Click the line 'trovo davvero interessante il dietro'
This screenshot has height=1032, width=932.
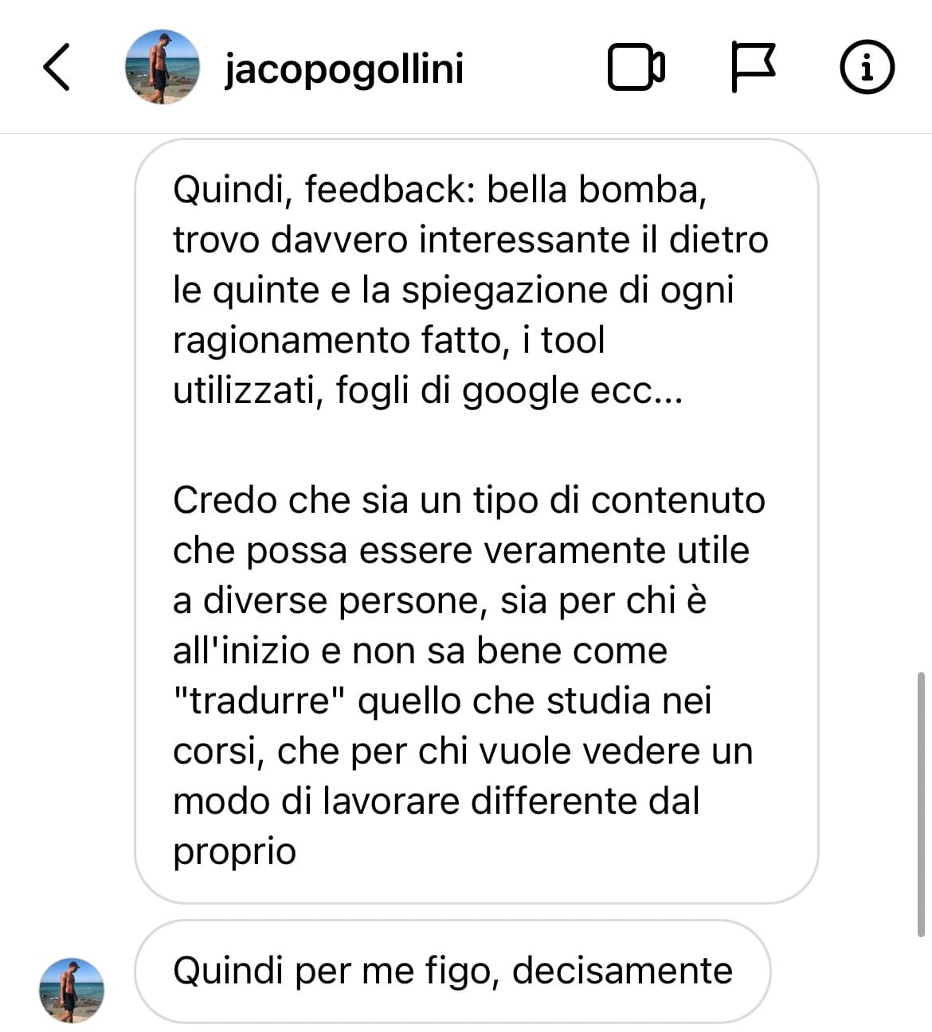(x=471, y=240)
